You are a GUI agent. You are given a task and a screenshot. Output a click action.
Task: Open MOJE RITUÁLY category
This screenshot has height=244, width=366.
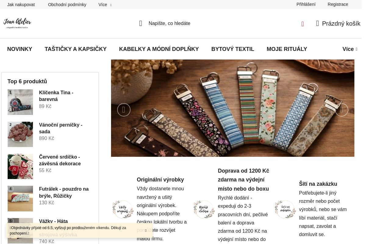(287, 49)
